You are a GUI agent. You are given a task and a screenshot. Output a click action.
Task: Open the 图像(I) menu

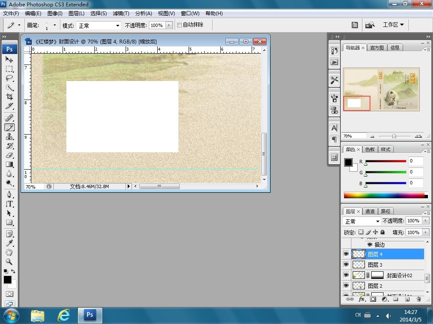[55, 13]
